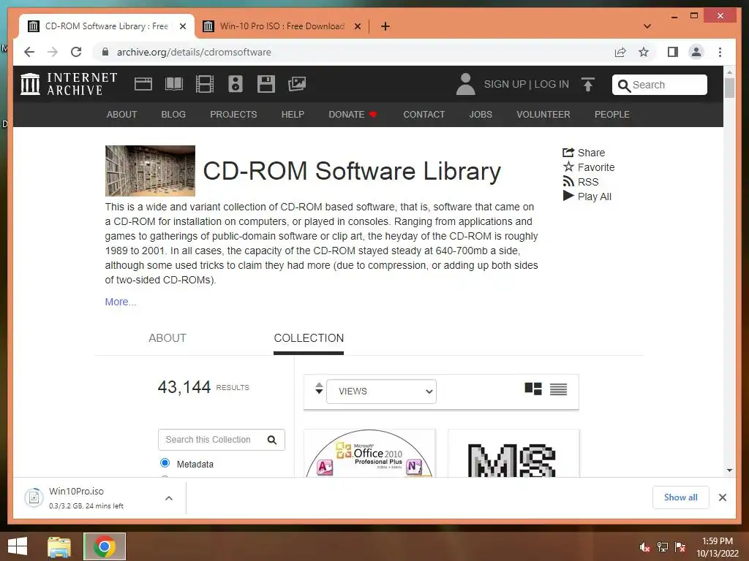Open ABOUT in the top nav
Viewport: 749px width, 561px height.
pos(122,115)
